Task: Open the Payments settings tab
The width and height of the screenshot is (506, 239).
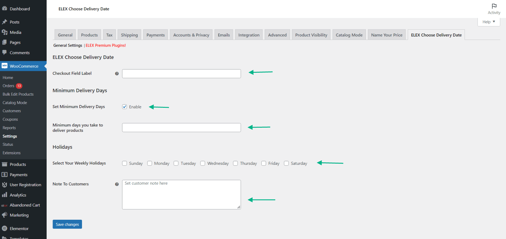Action: click(x=156, y=35)
